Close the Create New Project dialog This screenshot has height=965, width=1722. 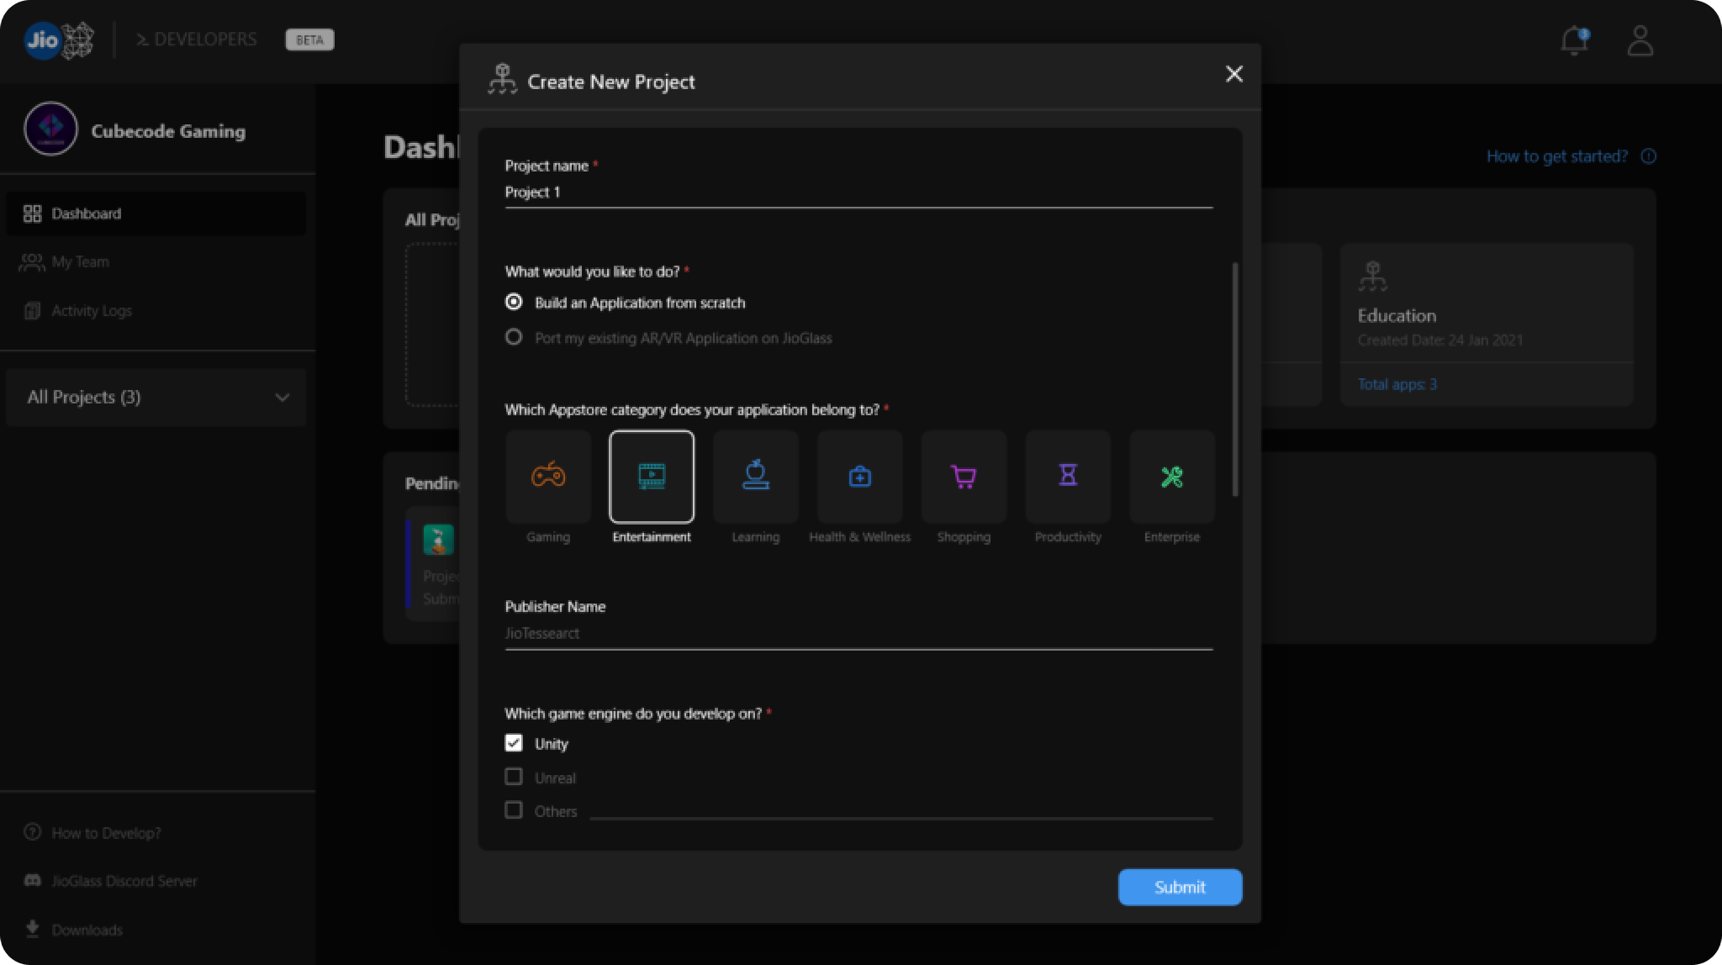pos(1234,74)
